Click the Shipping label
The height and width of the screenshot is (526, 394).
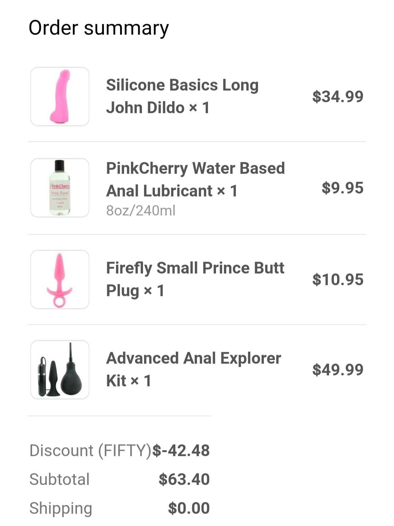pyautogui.click(x=61, y=508)
